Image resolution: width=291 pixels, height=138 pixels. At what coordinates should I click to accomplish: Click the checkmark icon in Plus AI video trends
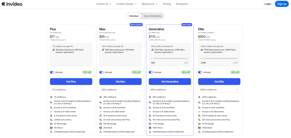click(51, 112)
